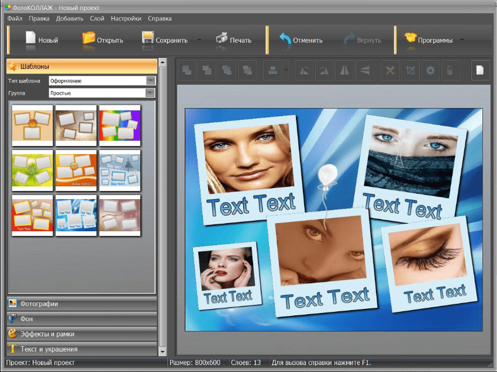
Task: Expand the Эффекты и рамки section
Action: pos(82,334)
